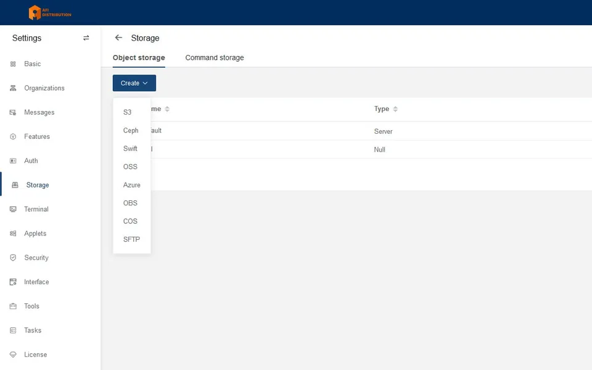Click the Tasks list icon
This screenshot has height=370, width=592.
tap(13, 331)
